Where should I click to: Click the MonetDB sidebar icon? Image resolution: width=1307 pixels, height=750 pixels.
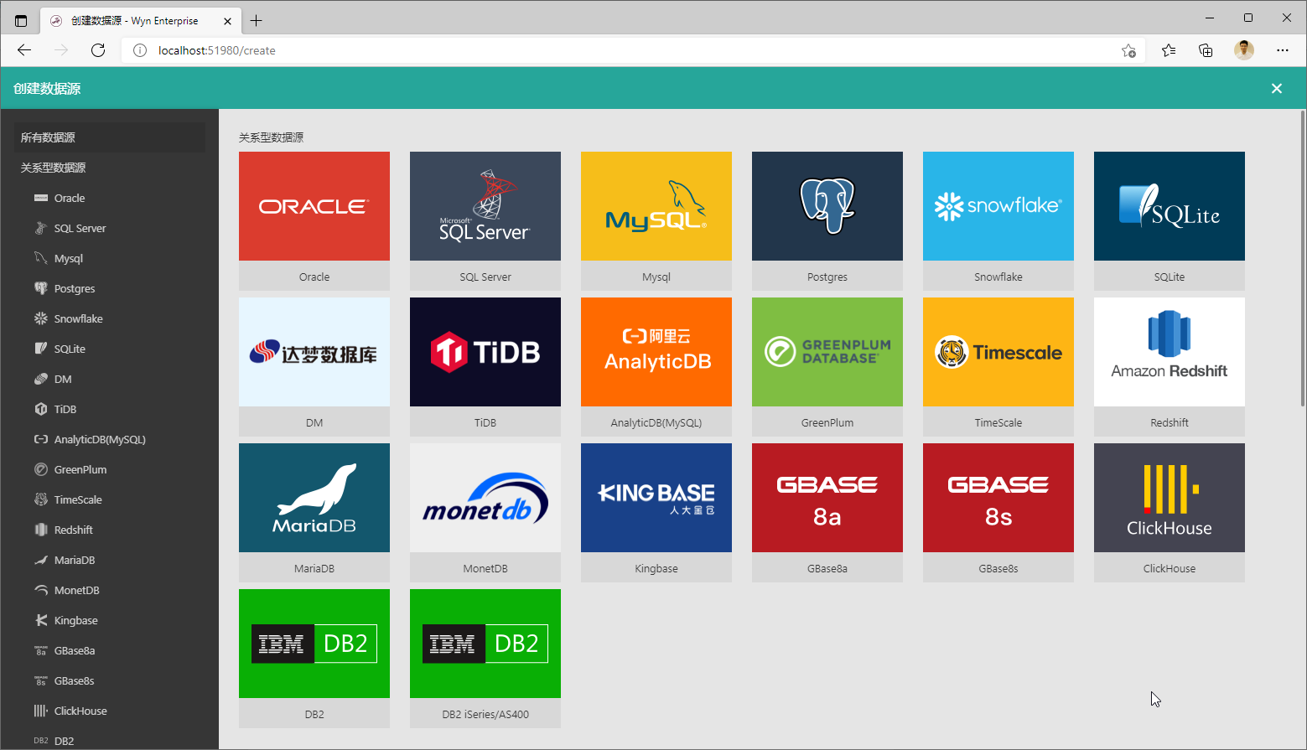tap(41, 590)
